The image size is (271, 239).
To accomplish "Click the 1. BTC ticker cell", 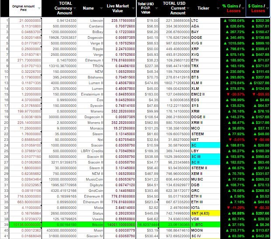I will pyautogui.click(x=205, y=225).
